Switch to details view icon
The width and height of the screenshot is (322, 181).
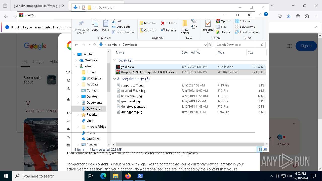[x=259, y=150]
